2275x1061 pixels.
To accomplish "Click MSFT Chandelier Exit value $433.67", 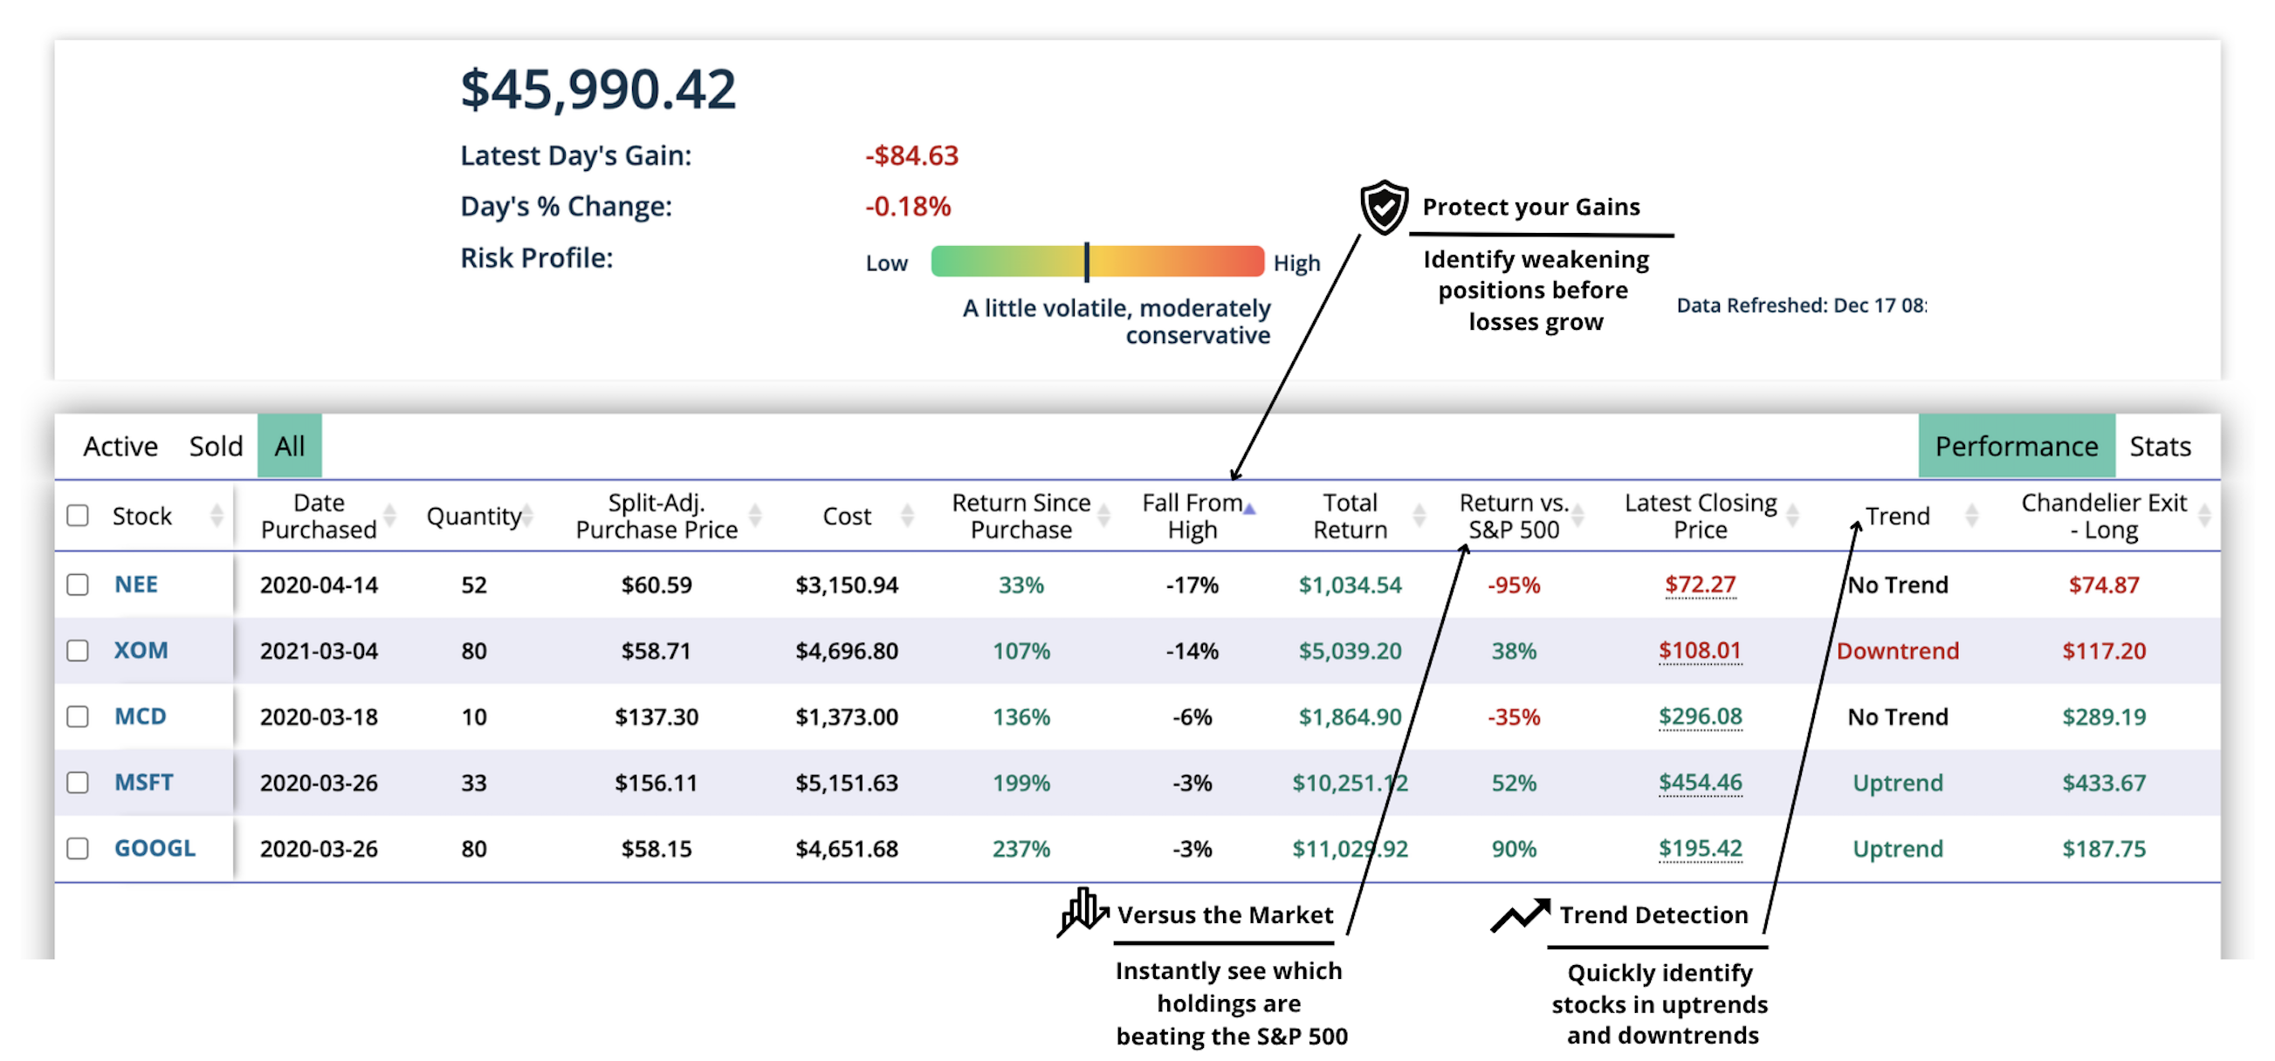I will coord(2104,783).
